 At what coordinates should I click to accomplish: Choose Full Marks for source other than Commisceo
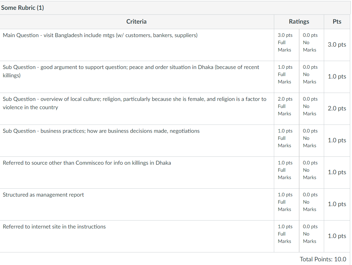pos(286,172)
